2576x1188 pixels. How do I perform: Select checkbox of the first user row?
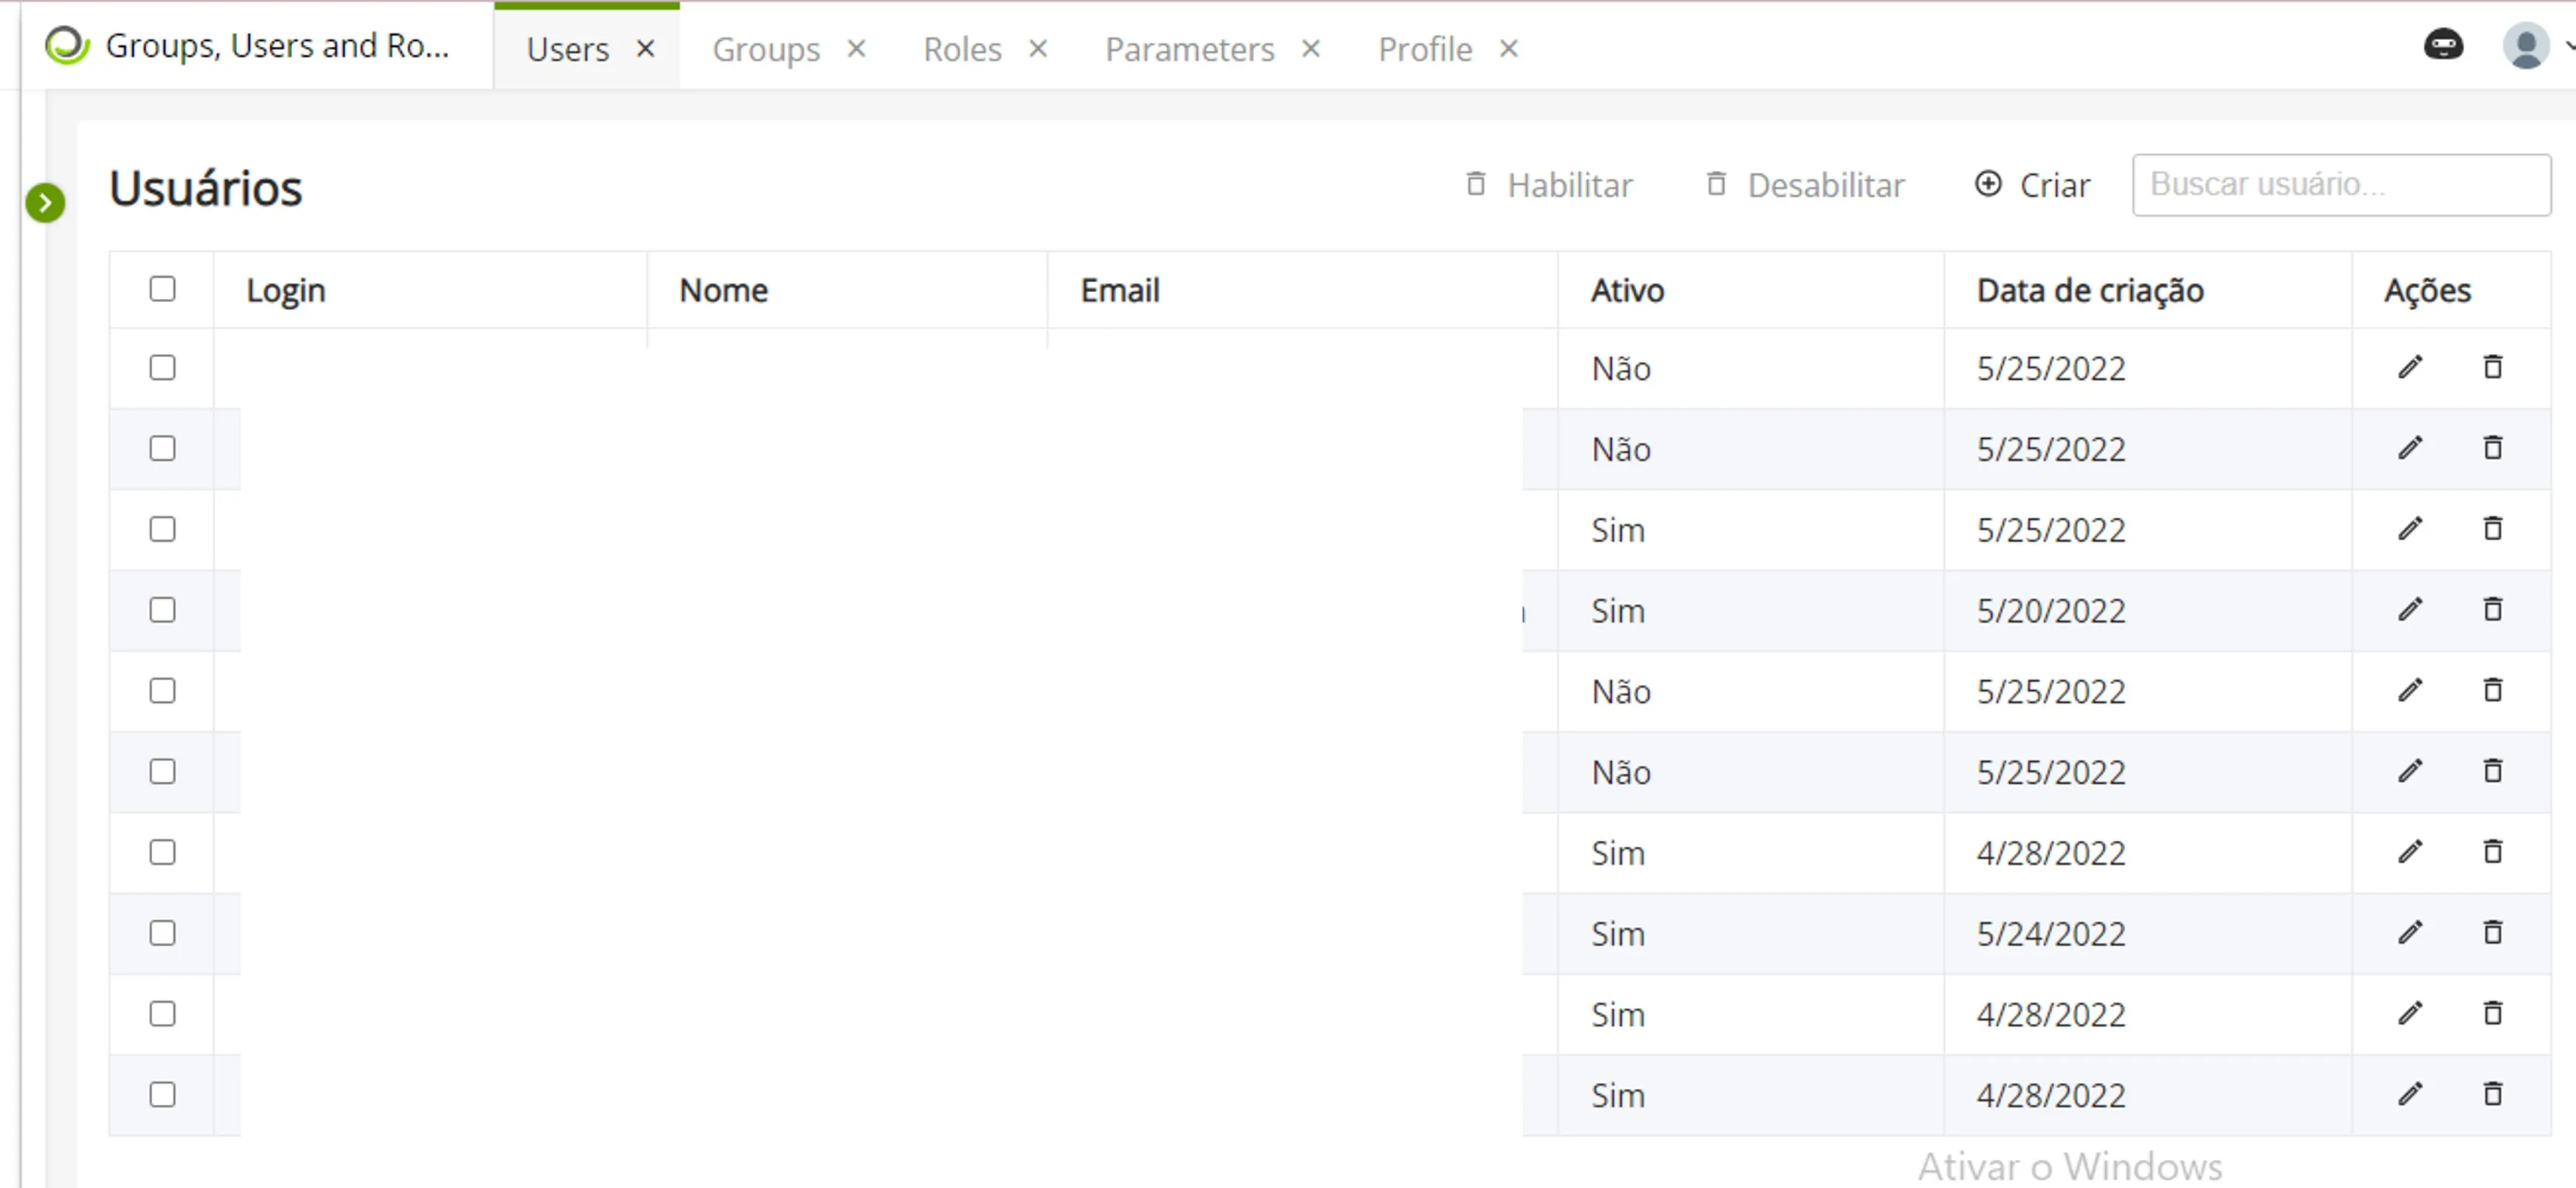pyautogui.click(x=162, y=368)
